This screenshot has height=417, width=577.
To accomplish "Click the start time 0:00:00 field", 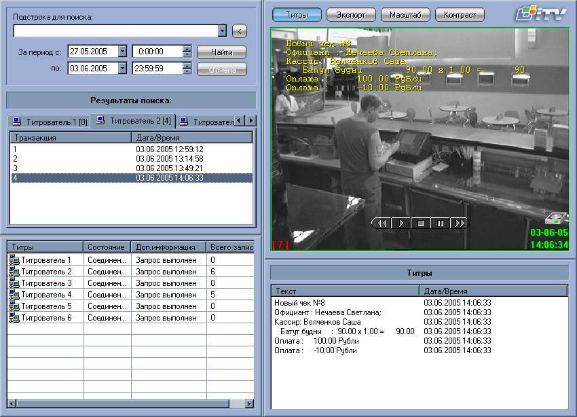I will (x=156, y=52).
